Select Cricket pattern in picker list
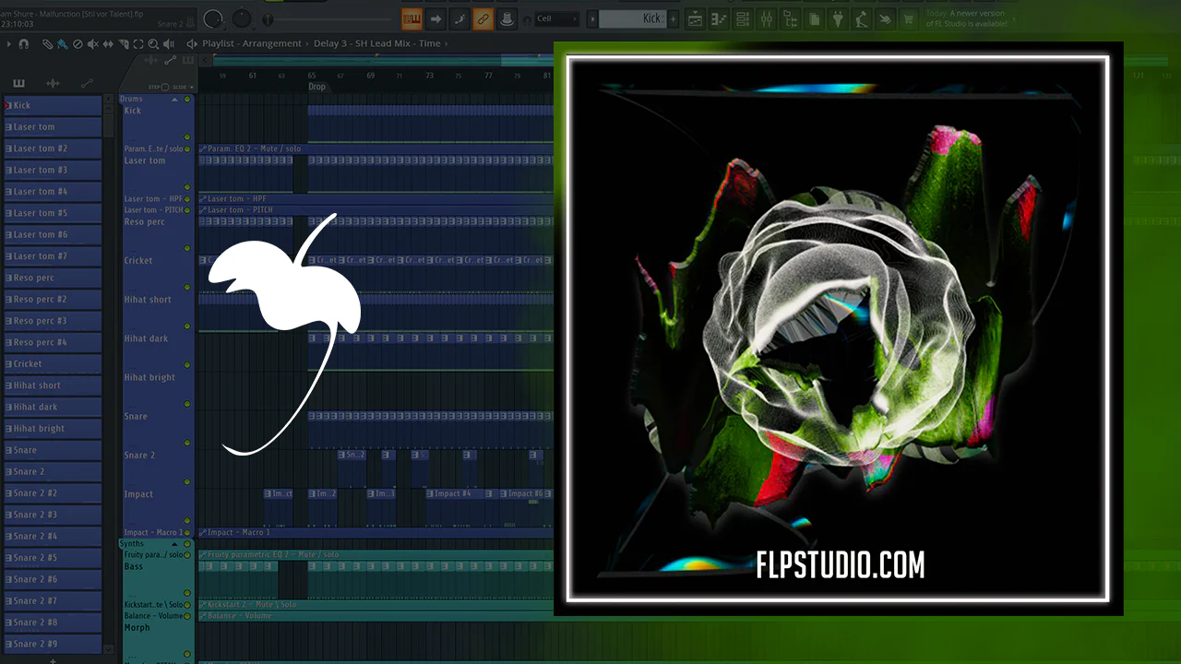This screenshot has width=1181, height=664. (x=53, y=363)
